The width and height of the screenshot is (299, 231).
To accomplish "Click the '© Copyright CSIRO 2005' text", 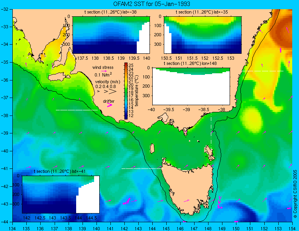I will [295, 194].
